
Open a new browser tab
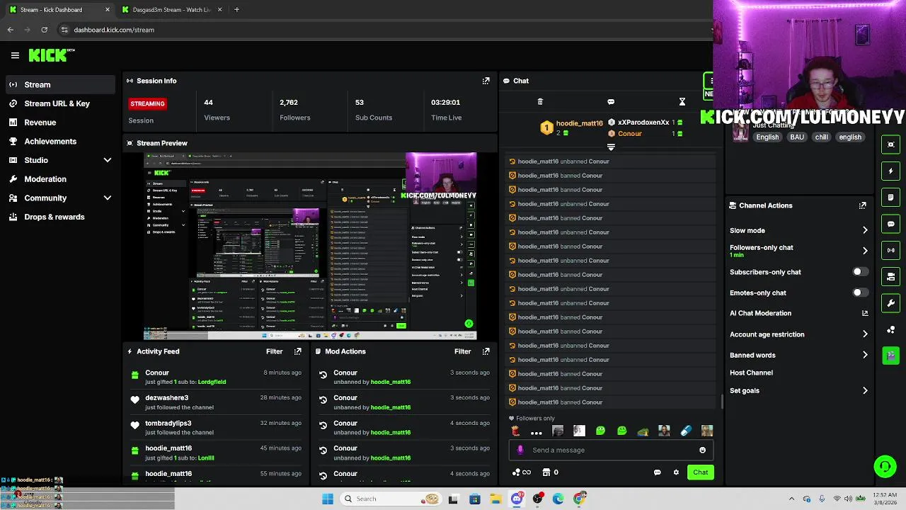click(x=236, y=10)
